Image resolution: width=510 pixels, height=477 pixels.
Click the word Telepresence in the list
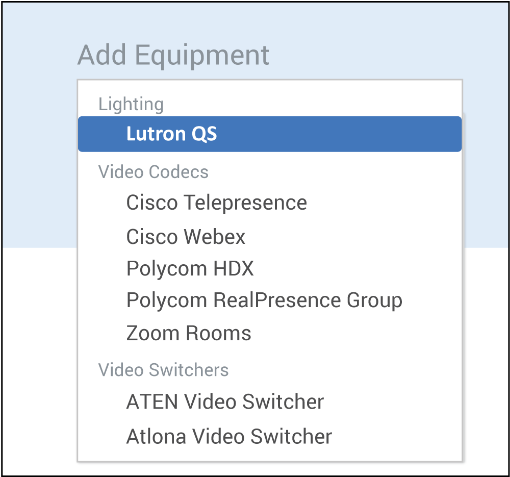(245, 203)
